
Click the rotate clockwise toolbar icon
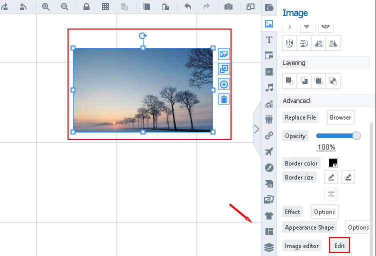pyautogui.click(x=4, y=6)
